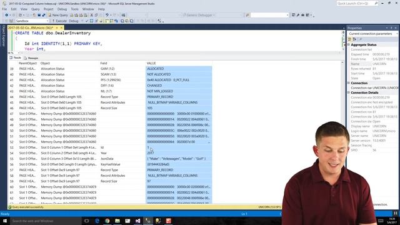Click the Execute button in toolbar
This screenshot has width=400, height=225.
pos(60,21)
